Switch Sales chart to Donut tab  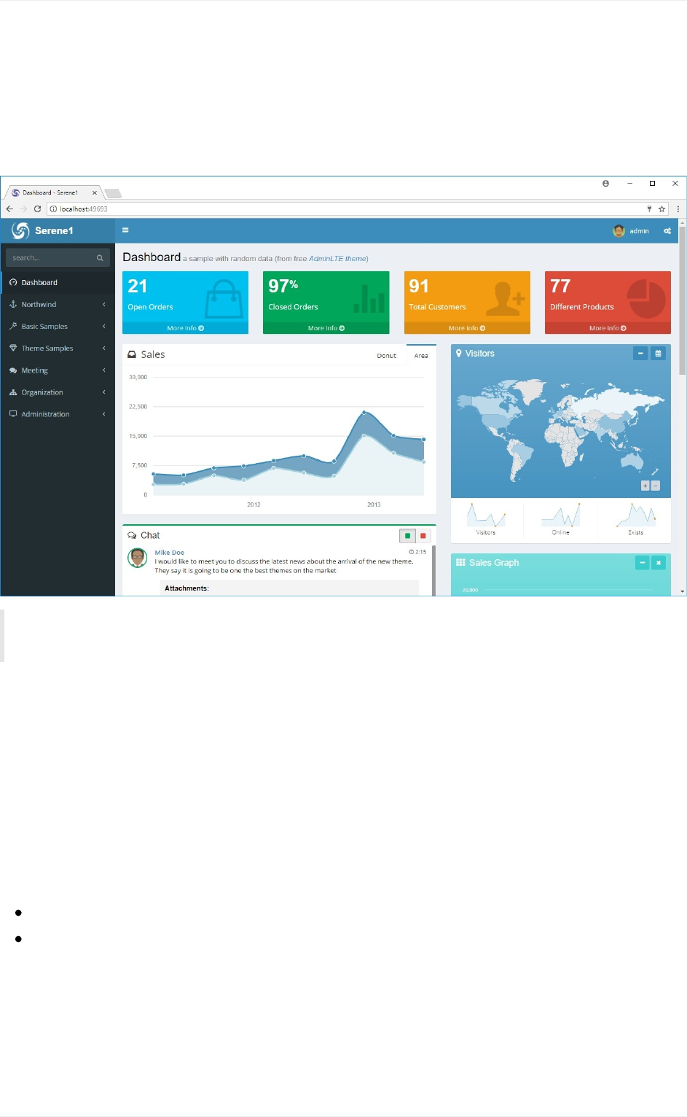pos(387,356)
